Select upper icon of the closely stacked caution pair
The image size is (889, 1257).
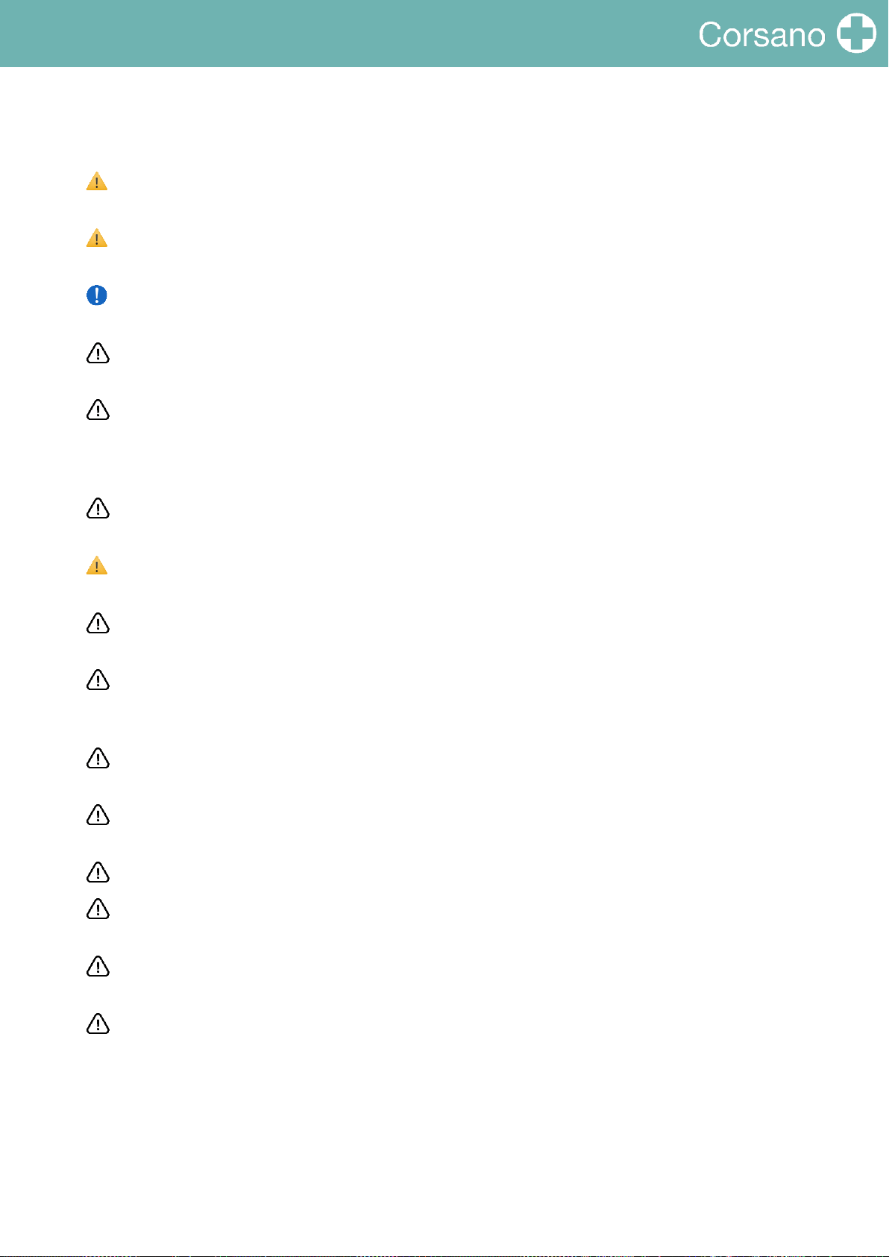click(x=98, y=872)
